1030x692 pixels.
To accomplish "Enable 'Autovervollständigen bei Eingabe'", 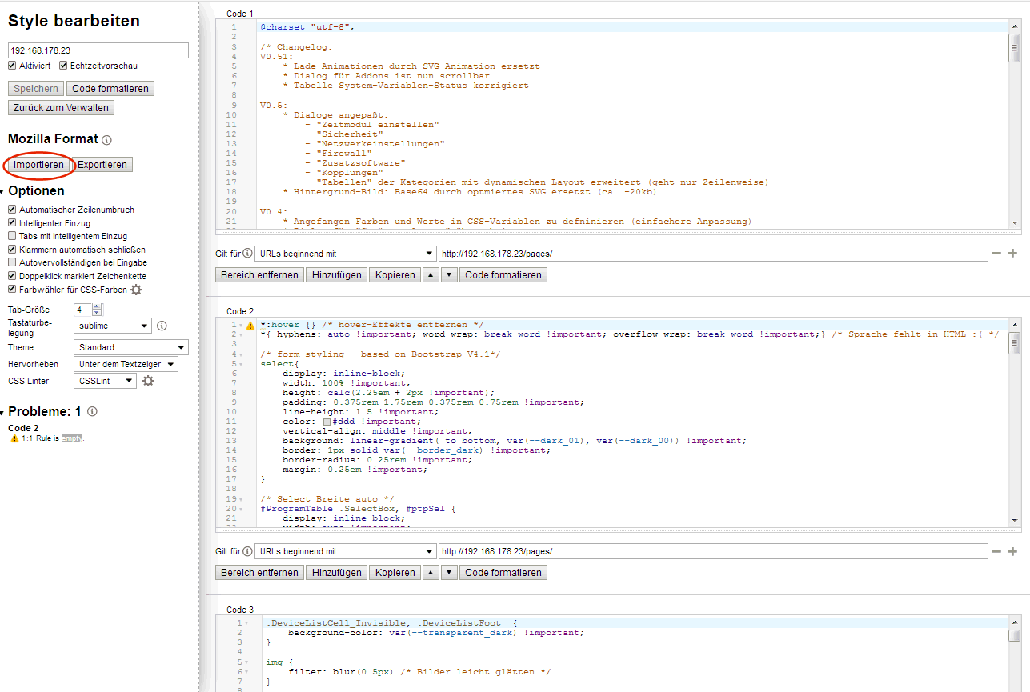I will click(x=12, y=262).
